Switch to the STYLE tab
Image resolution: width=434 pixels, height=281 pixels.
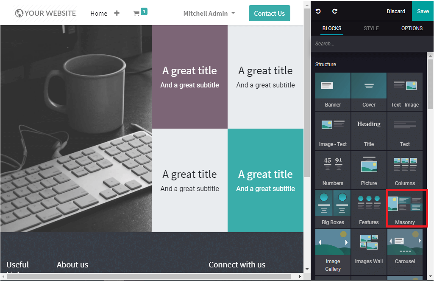click(x=371, y=28)
